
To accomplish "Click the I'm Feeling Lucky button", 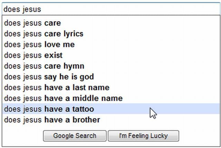I will coord(143,136).
